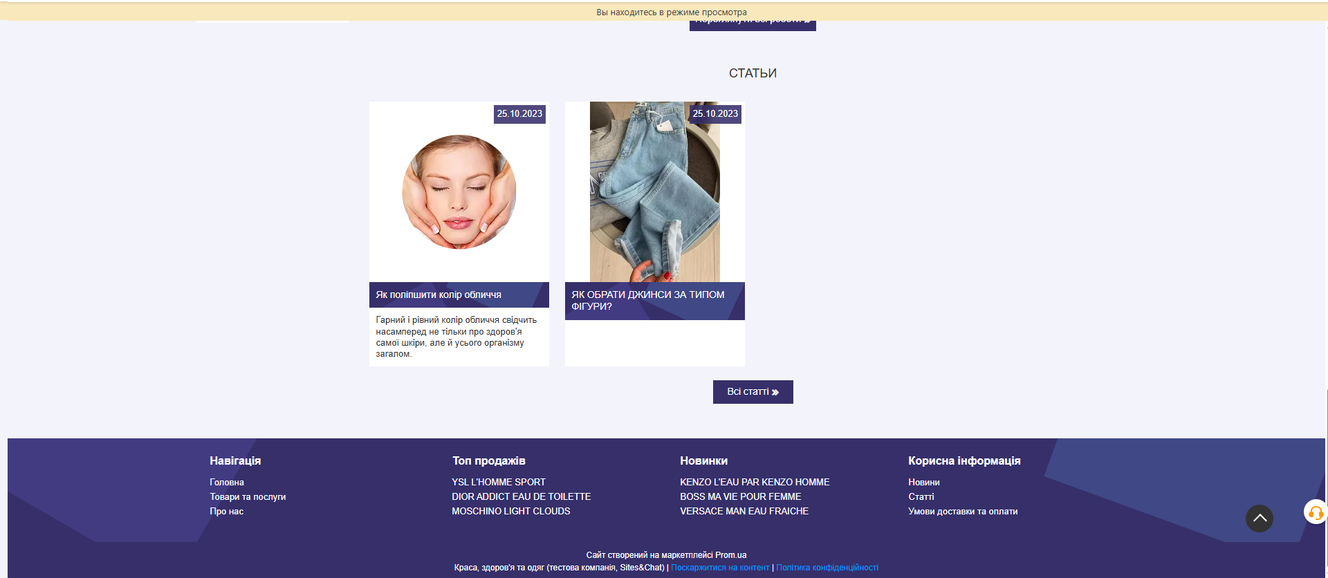This screenshot has width=1328, height=578.
Task: Open the support chat headset icon
Action: click(x=1315, y=512)
